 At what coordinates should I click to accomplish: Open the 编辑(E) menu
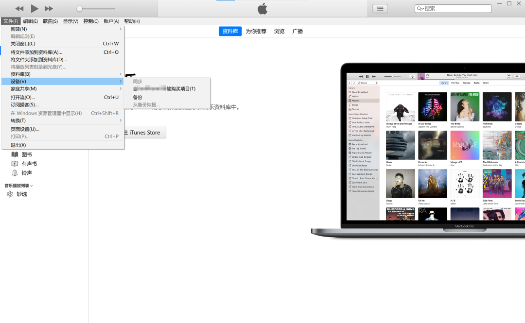point(31,21)
